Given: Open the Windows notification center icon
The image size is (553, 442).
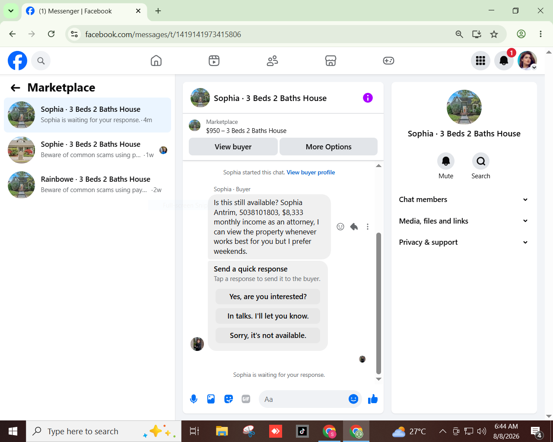Looking at the screenshot, I should click(x=536, y=432).
